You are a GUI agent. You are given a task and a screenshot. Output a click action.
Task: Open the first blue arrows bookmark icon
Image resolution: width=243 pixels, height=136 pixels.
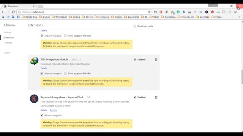3,17
